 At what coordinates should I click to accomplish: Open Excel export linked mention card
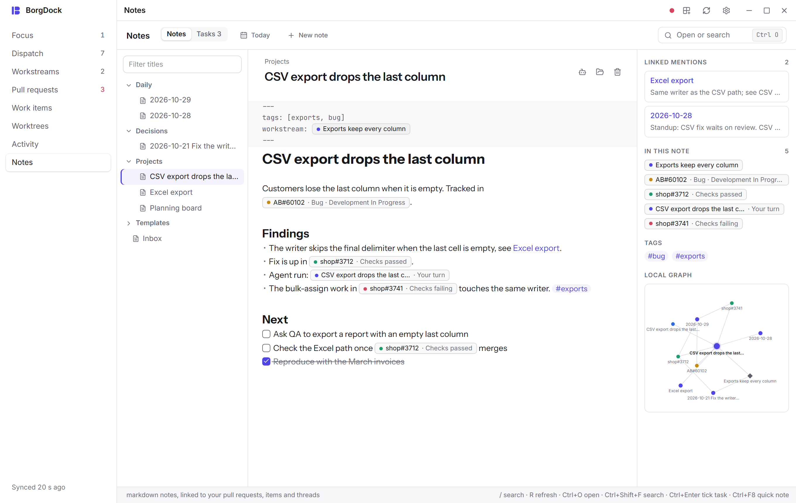pyautogui.click(x=716, y=87)
